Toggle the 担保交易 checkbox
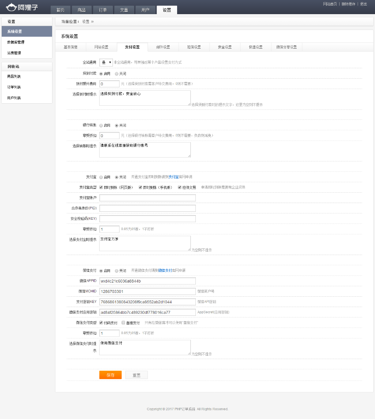Image resolution: width=375 pixels, height=419 pixels. tap(180, 187)
